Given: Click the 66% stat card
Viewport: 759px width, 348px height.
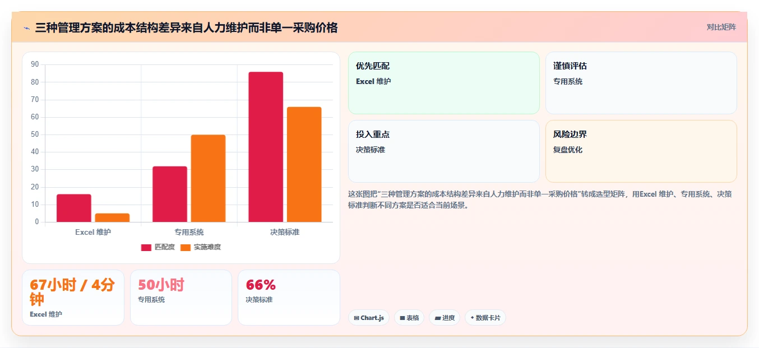Looking at the screenshot, I should pyautogui.click(x=289, y=298).
